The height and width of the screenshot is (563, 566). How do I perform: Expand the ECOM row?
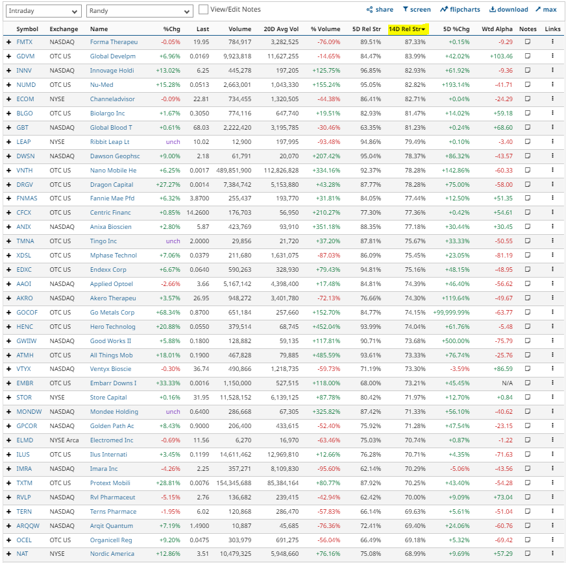click(x=8, y=99)
